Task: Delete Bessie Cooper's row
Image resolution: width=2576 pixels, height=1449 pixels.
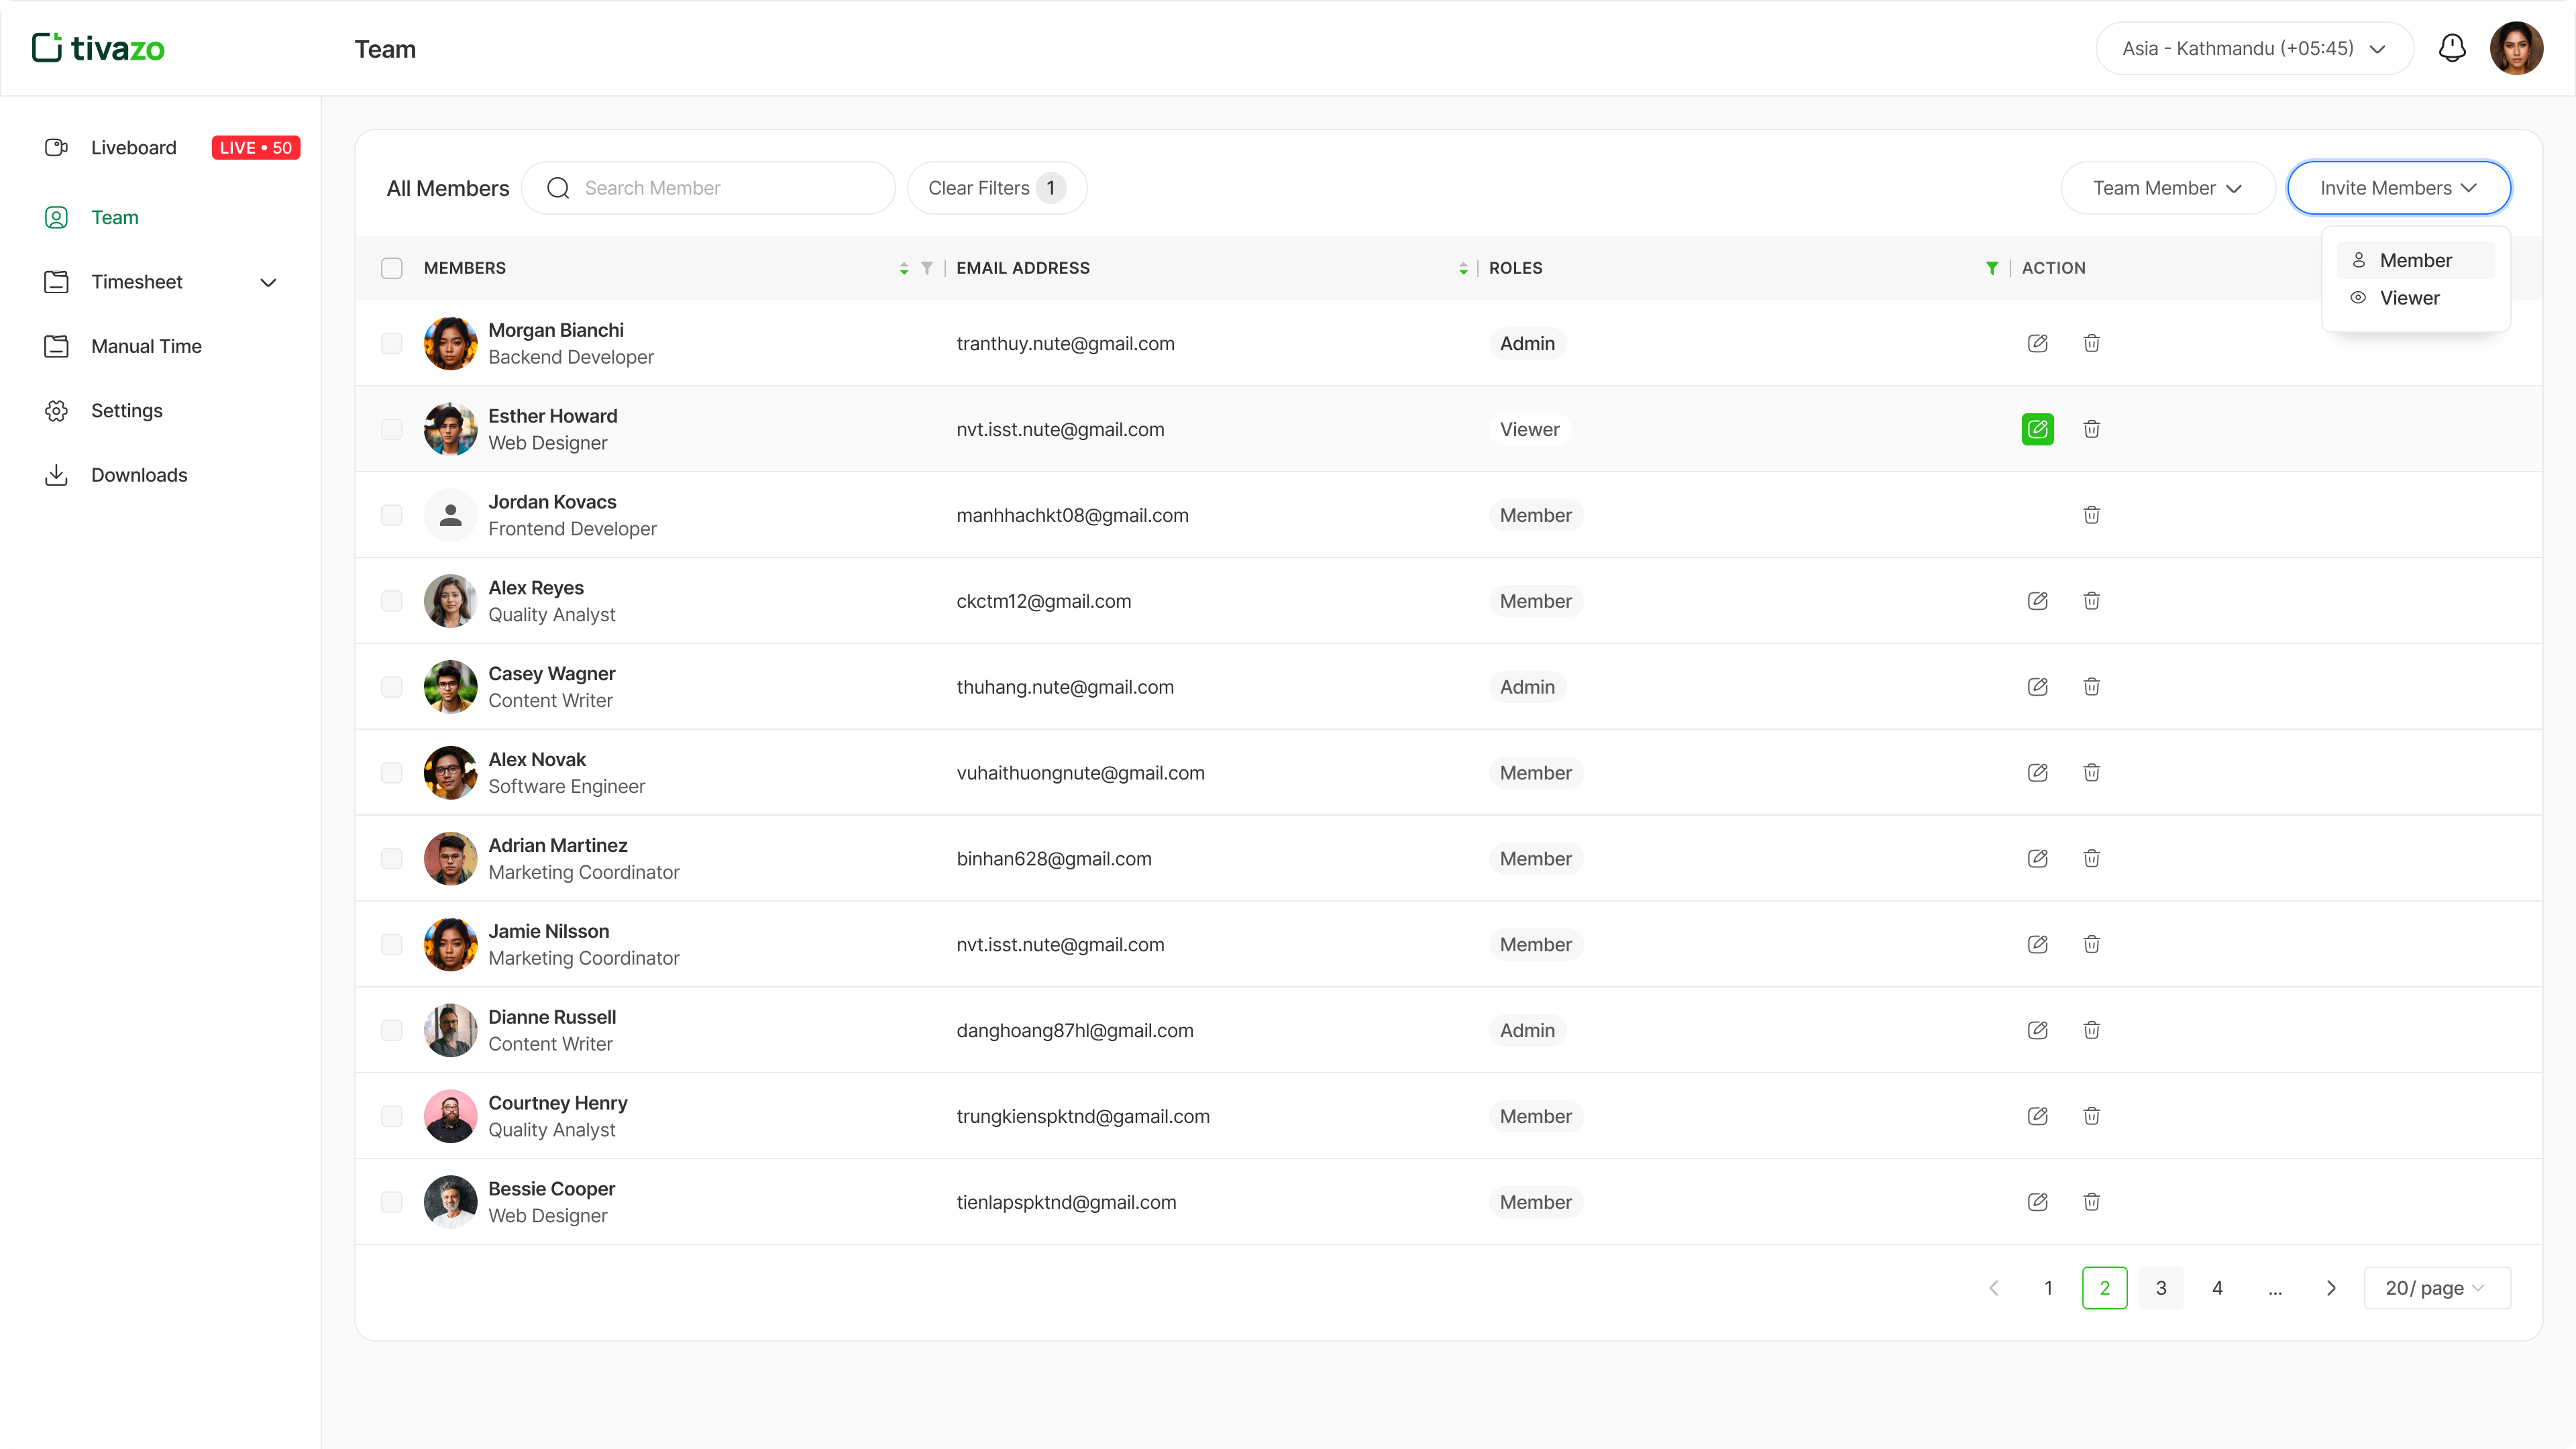Action: point(2091,1202)
